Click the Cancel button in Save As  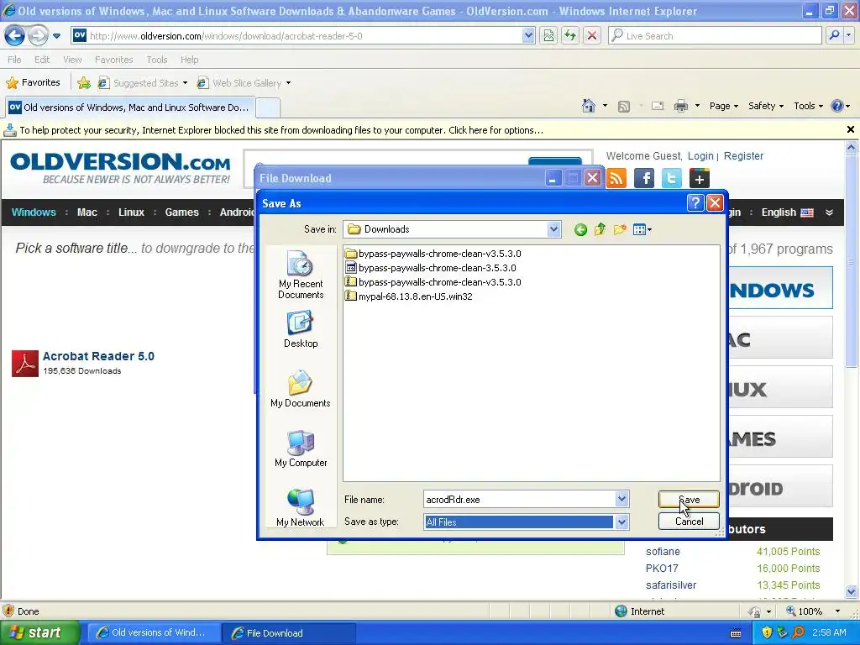click(x=689, y=521)
